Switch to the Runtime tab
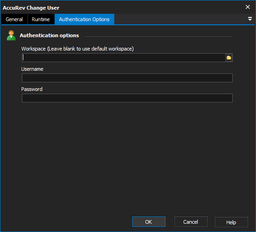The image size is (256, 232). (x=41, y=19)
